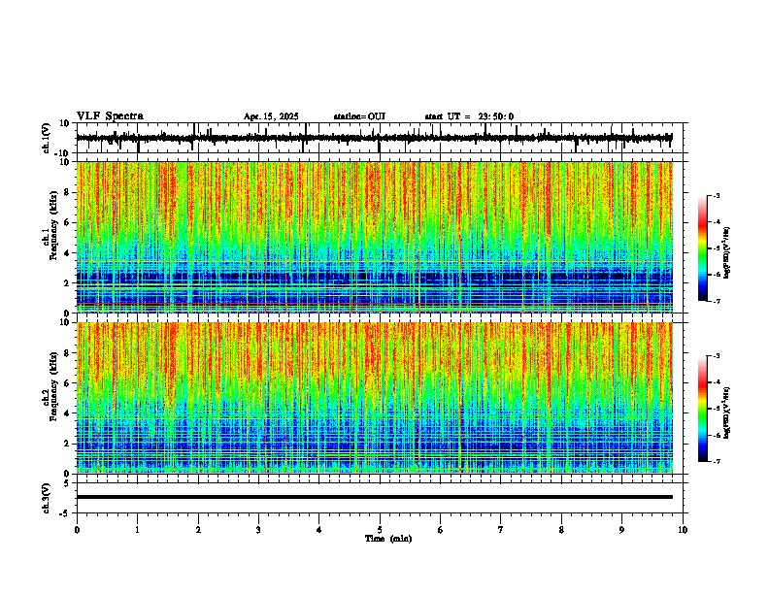Click the "-3" label on ch.1 colorbar

point(717,195)
